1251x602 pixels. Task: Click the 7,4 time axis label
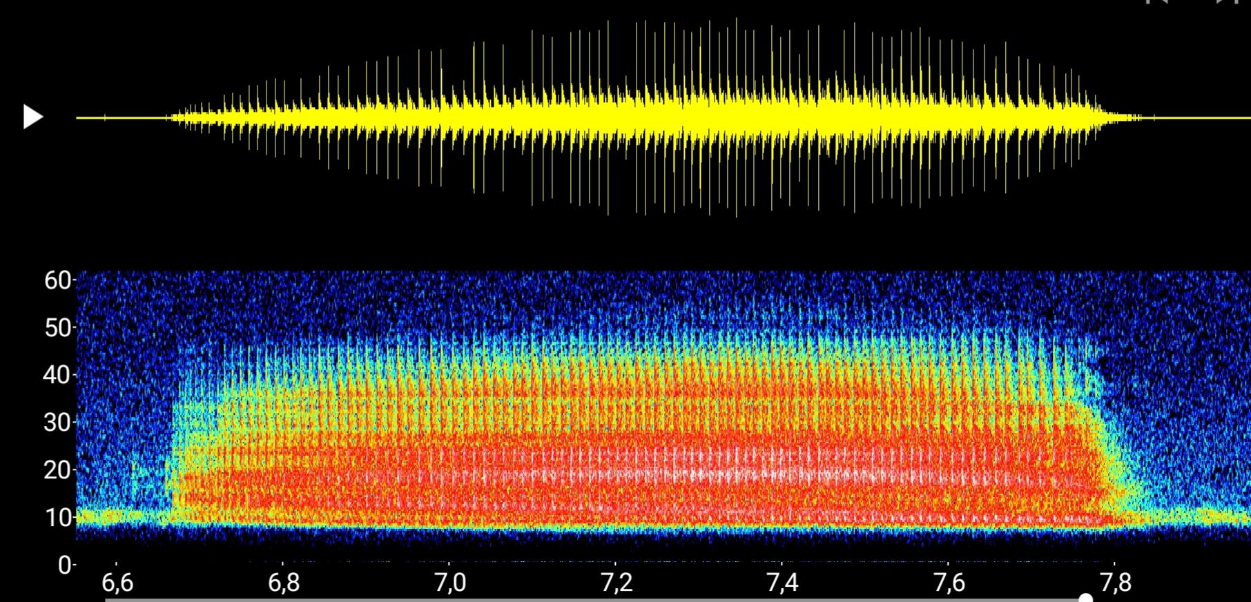[783, 583]
